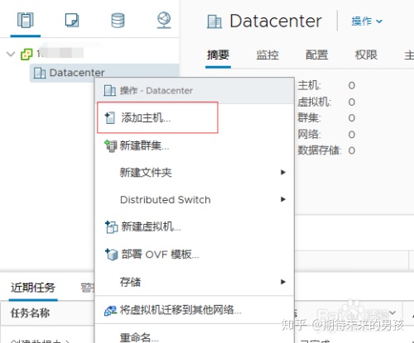Click the 网络 summary label
This screenshot has height=343, width=414.
pos(309,135)
